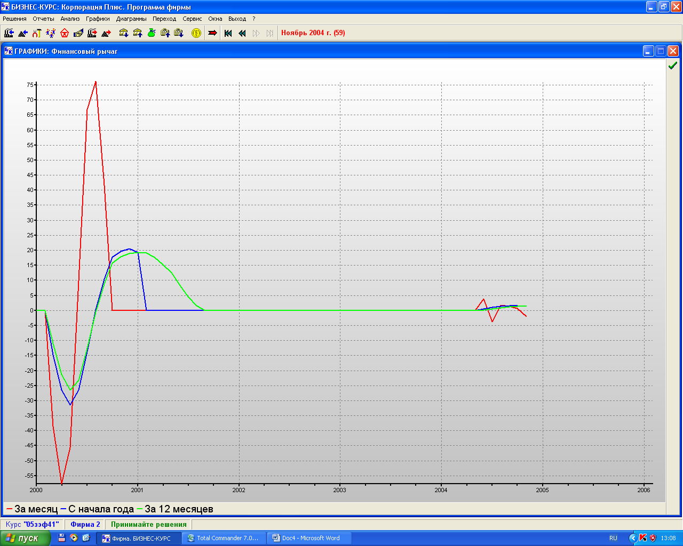Click the pile with blue arrow toolbar icon

coord(22,33)
